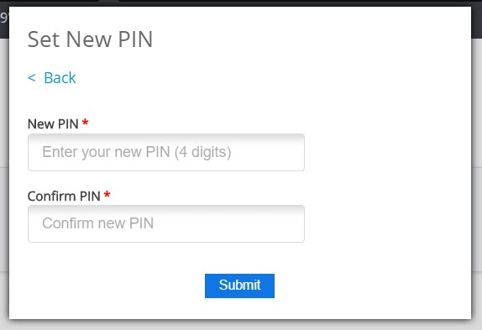Viewport: 482px width, 330px height.
Task: Select the 'Set New PIN' heading
Action: 90,39
